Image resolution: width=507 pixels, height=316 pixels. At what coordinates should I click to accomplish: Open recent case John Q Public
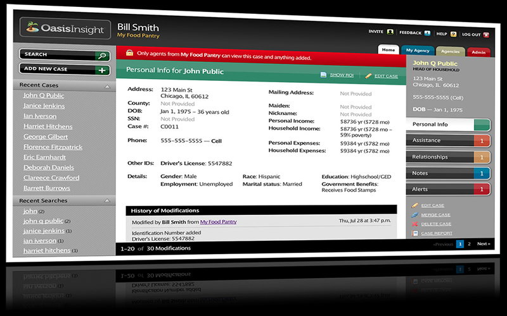[x=44, y=95]
